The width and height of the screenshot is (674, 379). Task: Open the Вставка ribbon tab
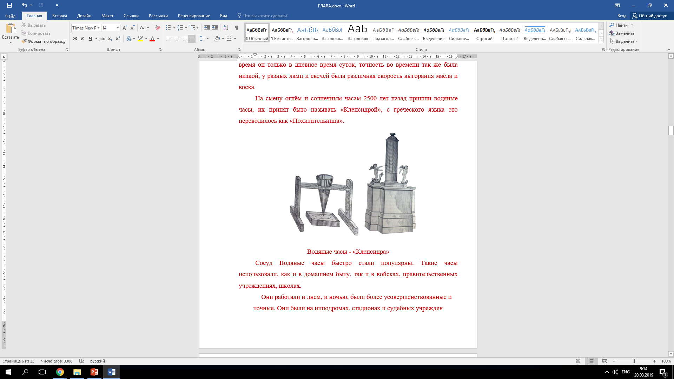coord(60,16)
